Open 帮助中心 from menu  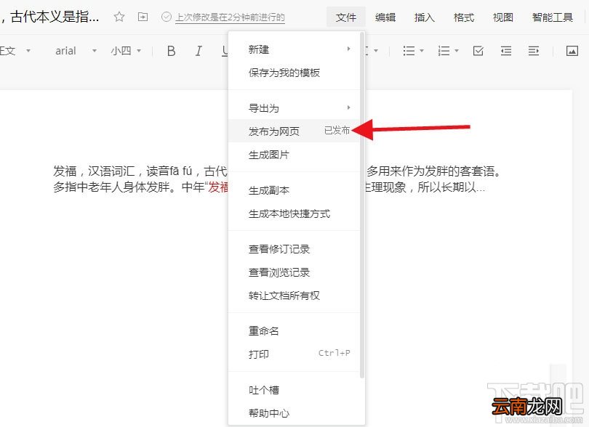(x=294, y=413)
